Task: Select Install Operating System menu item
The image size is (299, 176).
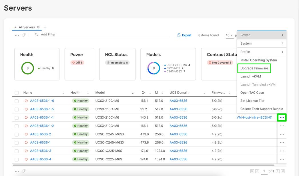Action: [x=259, y=60]
